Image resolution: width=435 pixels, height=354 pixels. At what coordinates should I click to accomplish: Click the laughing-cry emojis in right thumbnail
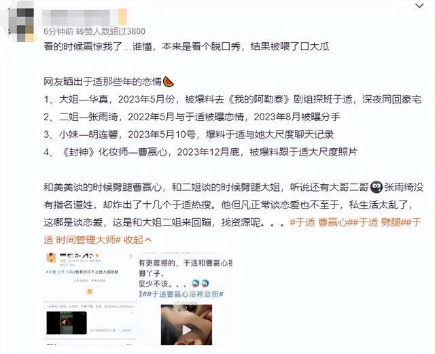click(x=200, y=283)
